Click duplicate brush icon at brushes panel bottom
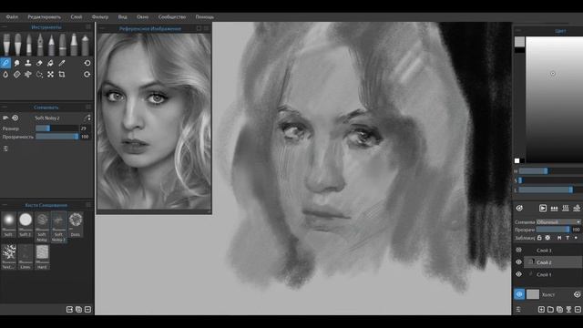Screen dimensions: 583x328 79,310
